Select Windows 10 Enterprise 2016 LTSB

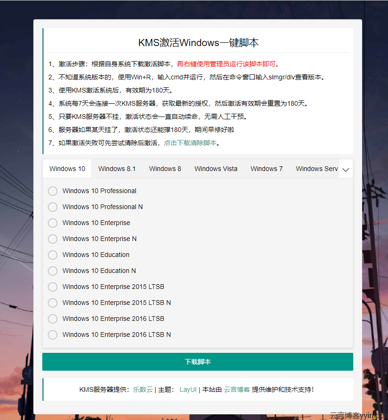click(53, 319)
